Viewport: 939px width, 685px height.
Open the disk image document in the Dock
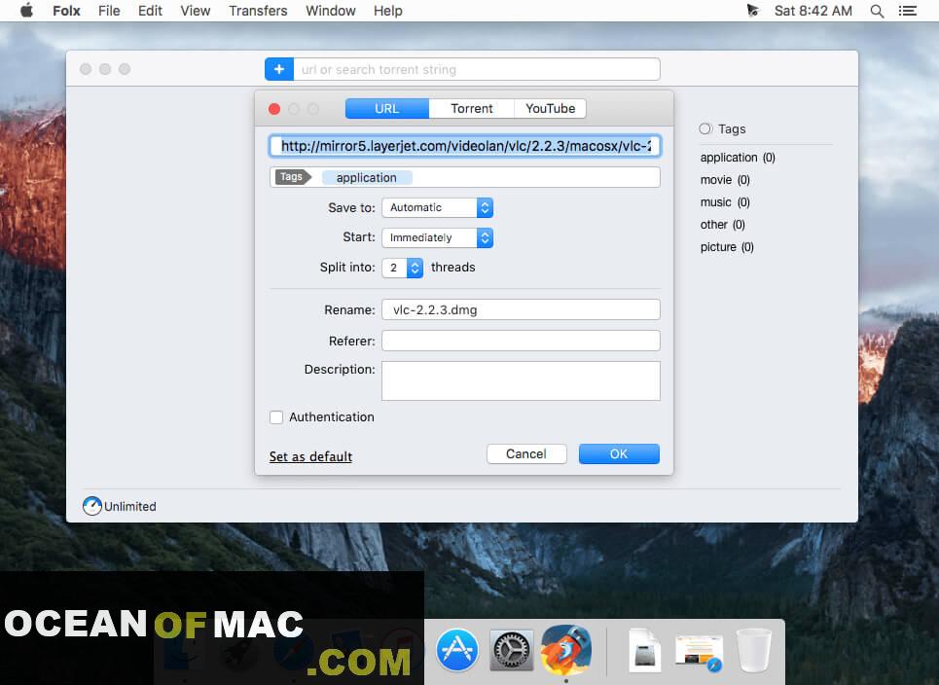pyautogui.click(x=644, y=650)
